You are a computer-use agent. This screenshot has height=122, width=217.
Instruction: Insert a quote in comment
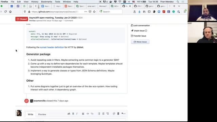click(x=83, y=114)
